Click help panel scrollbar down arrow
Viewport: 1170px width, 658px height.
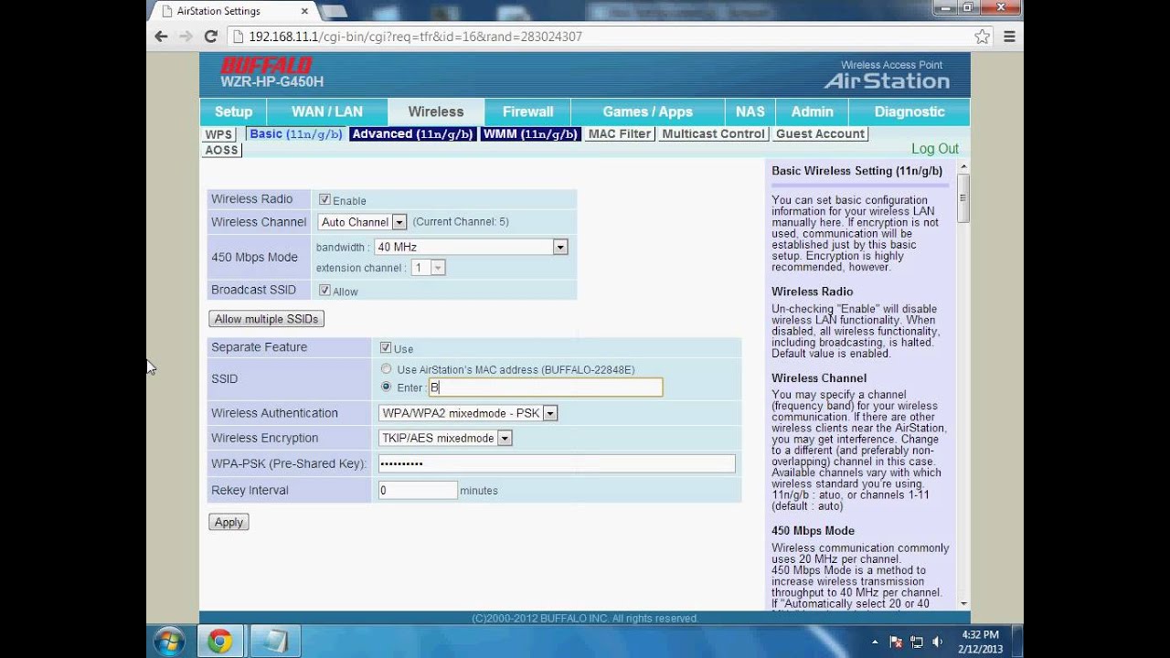(963, 603)
